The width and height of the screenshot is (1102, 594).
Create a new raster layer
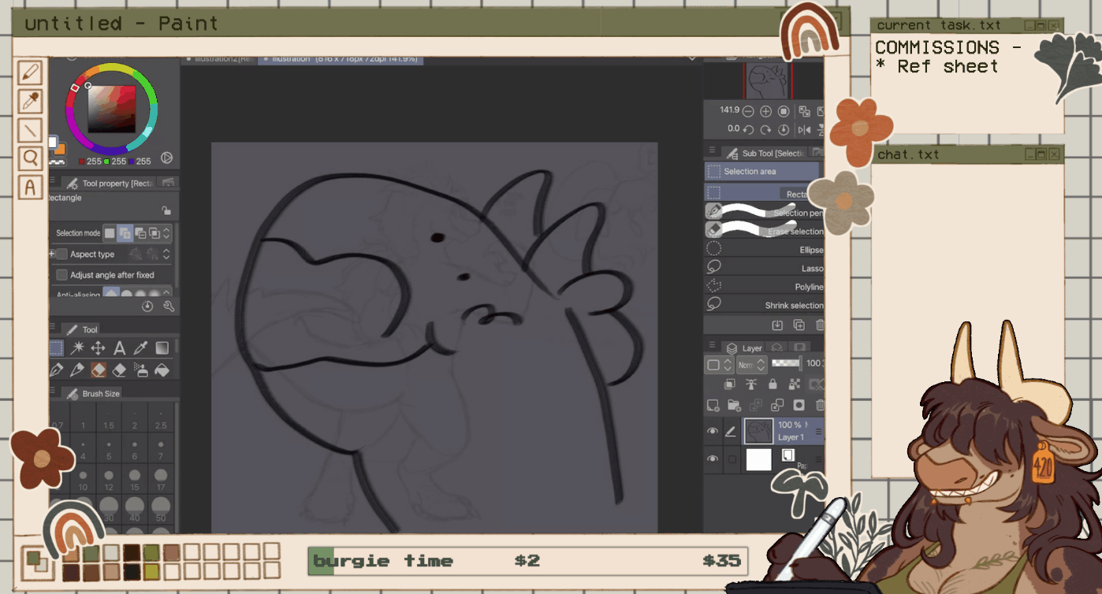click(713, 406)
